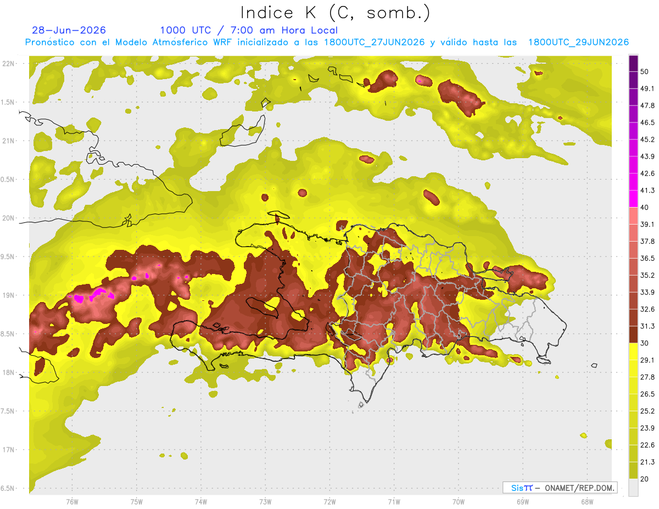Click the '20N' latitude label
The height and width of the screenshot is (509, 659).
tap(8, 218)
